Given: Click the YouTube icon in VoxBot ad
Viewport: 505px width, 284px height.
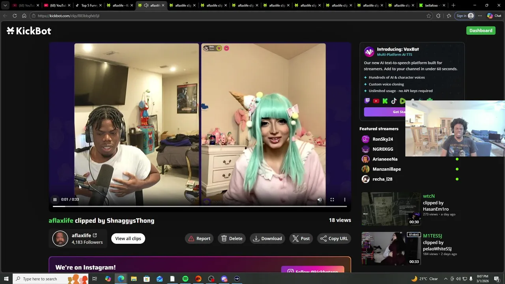Looking at the screenshot, I should [376, 101].
